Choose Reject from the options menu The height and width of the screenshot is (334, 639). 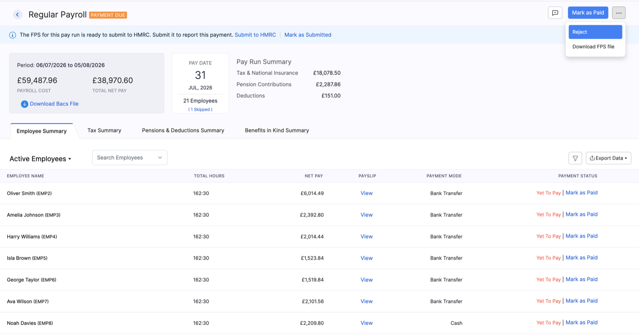pyautogui.click(x=595, y=32)
